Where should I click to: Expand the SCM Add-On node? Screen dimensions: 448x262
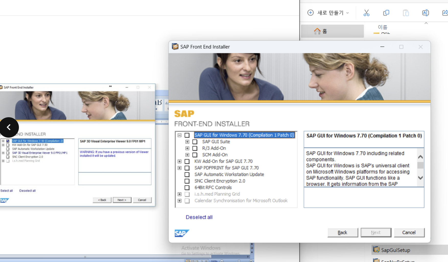pos(187,155)
